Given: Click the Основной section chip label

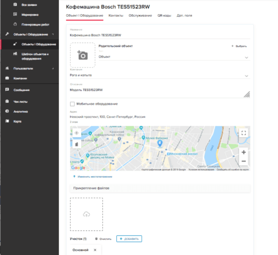Looking at the screenshot, I should pos(80,250).
